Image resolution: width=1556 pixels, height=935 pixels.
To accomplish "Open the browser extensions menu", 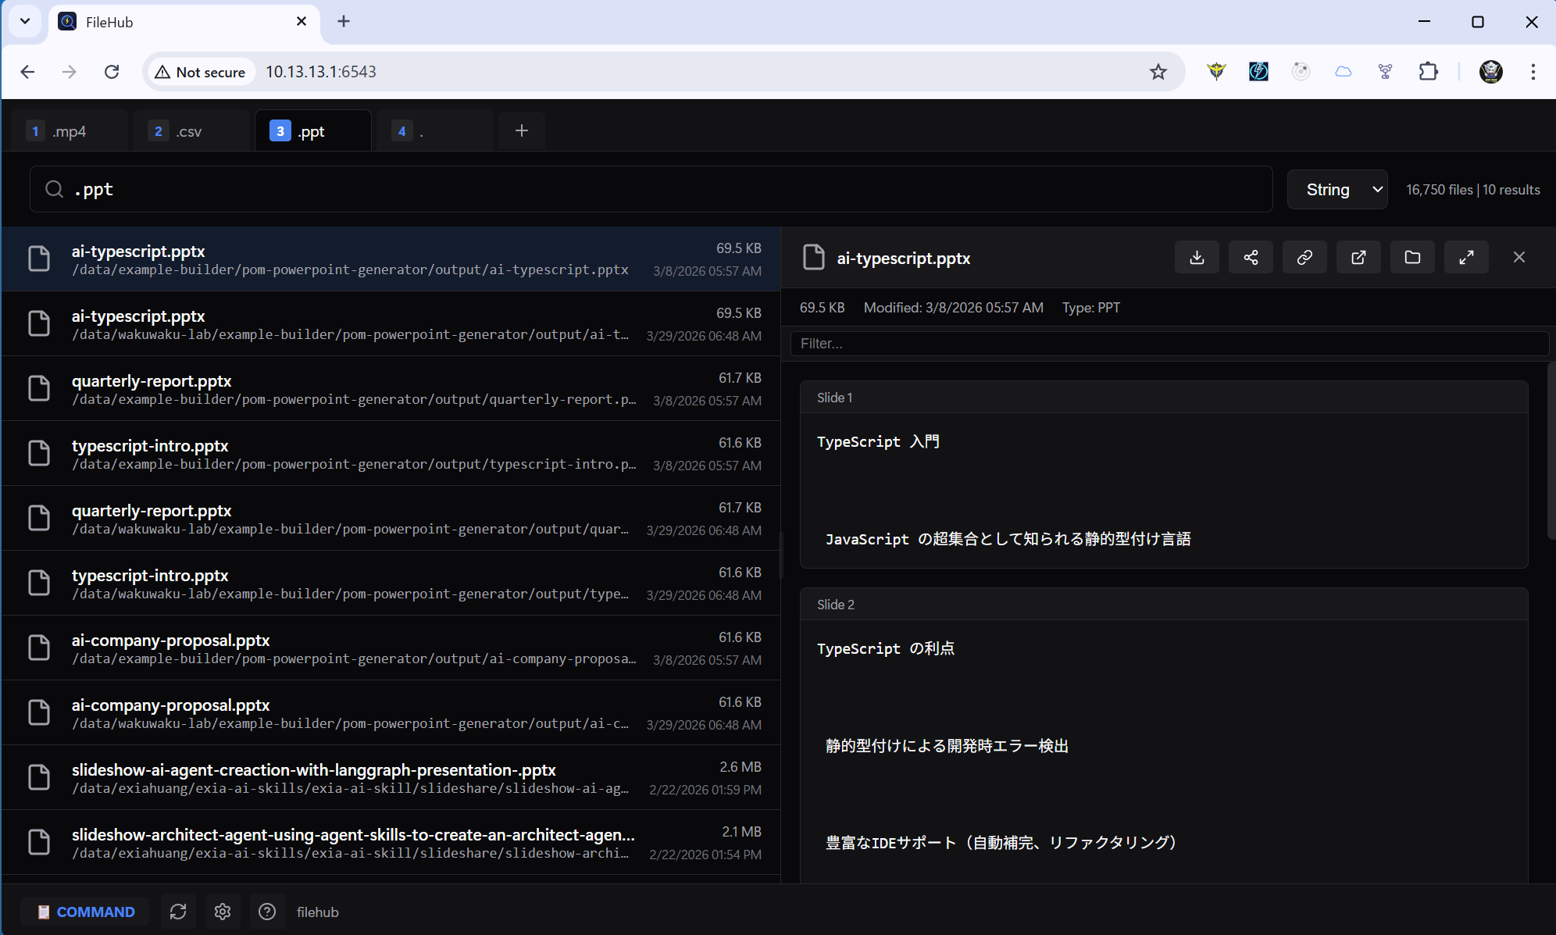I will point(1429,71).
